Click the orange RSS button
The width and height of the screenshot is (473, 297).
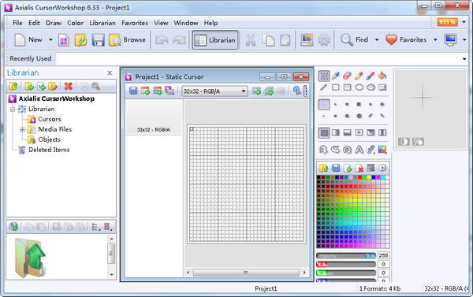pyautogui.click(x=447, y=22)
